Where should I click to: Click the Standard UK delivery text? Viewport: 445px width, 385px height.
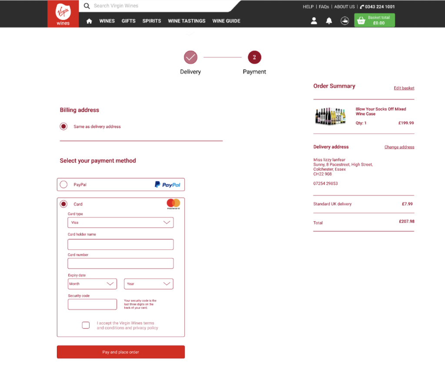[x=332, y=204]
